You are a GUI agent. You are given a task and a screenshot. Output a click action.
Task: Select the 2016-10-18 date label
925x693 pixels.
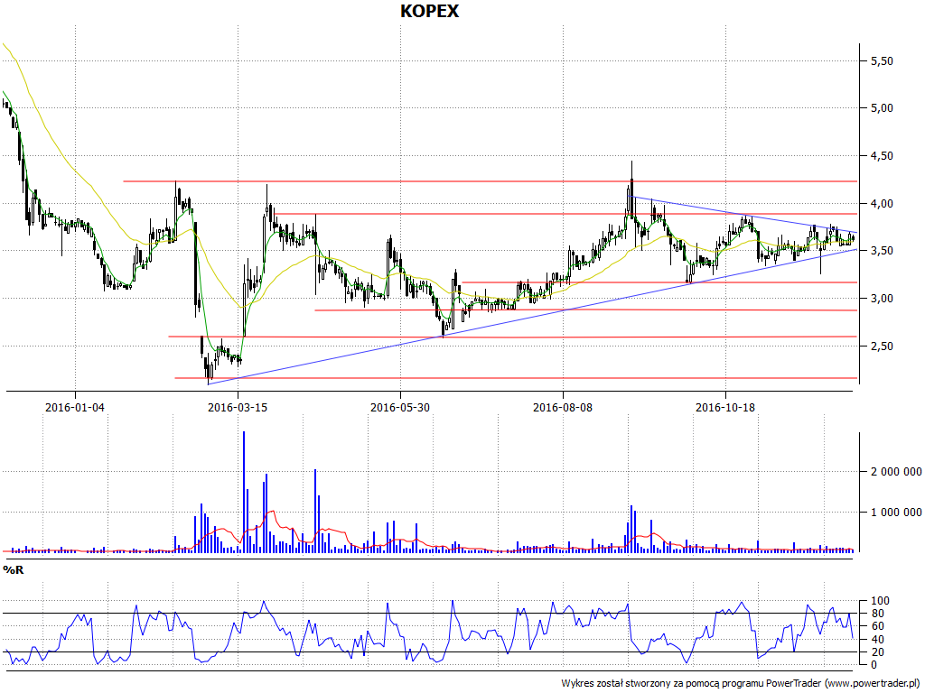tap(725, 407)
